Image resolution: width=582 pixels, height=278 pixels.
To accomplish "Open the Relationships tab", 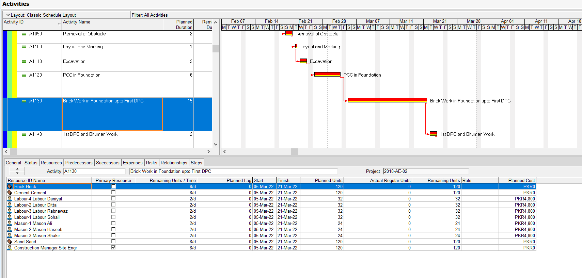I will [174, 163].
